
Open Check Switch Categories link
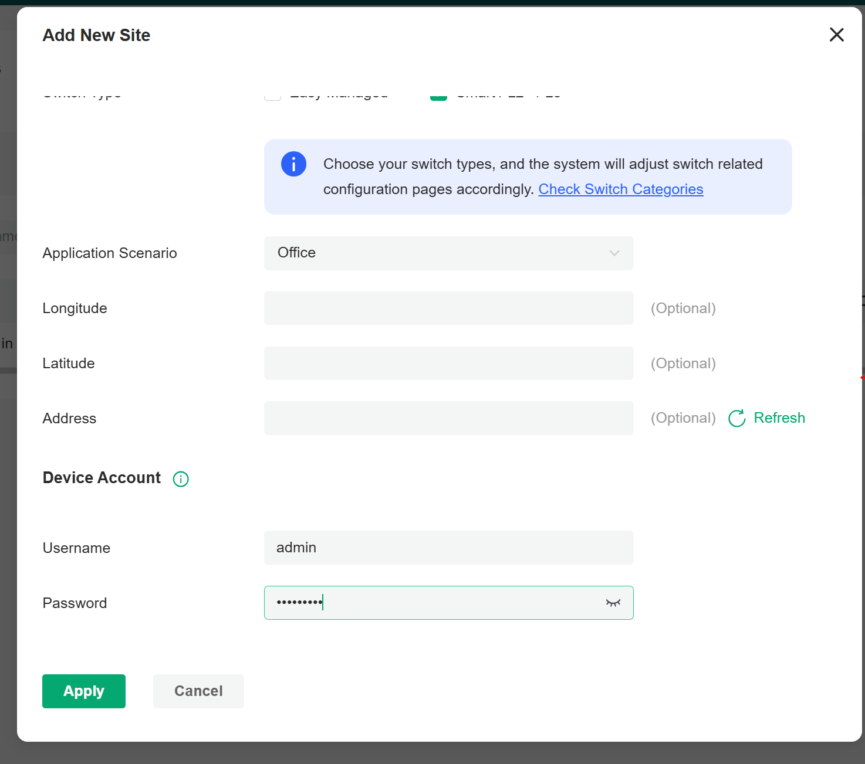tap(621, 189)
